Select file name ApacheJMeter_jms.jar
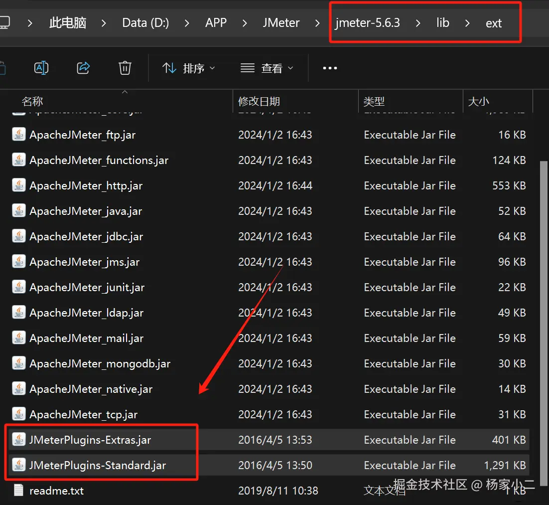Viewport: 549px width, 505px height. (x=84, y=262)
